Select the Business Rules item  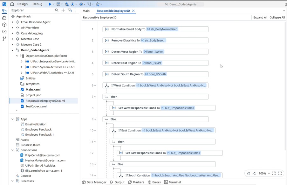coord(30,145)
